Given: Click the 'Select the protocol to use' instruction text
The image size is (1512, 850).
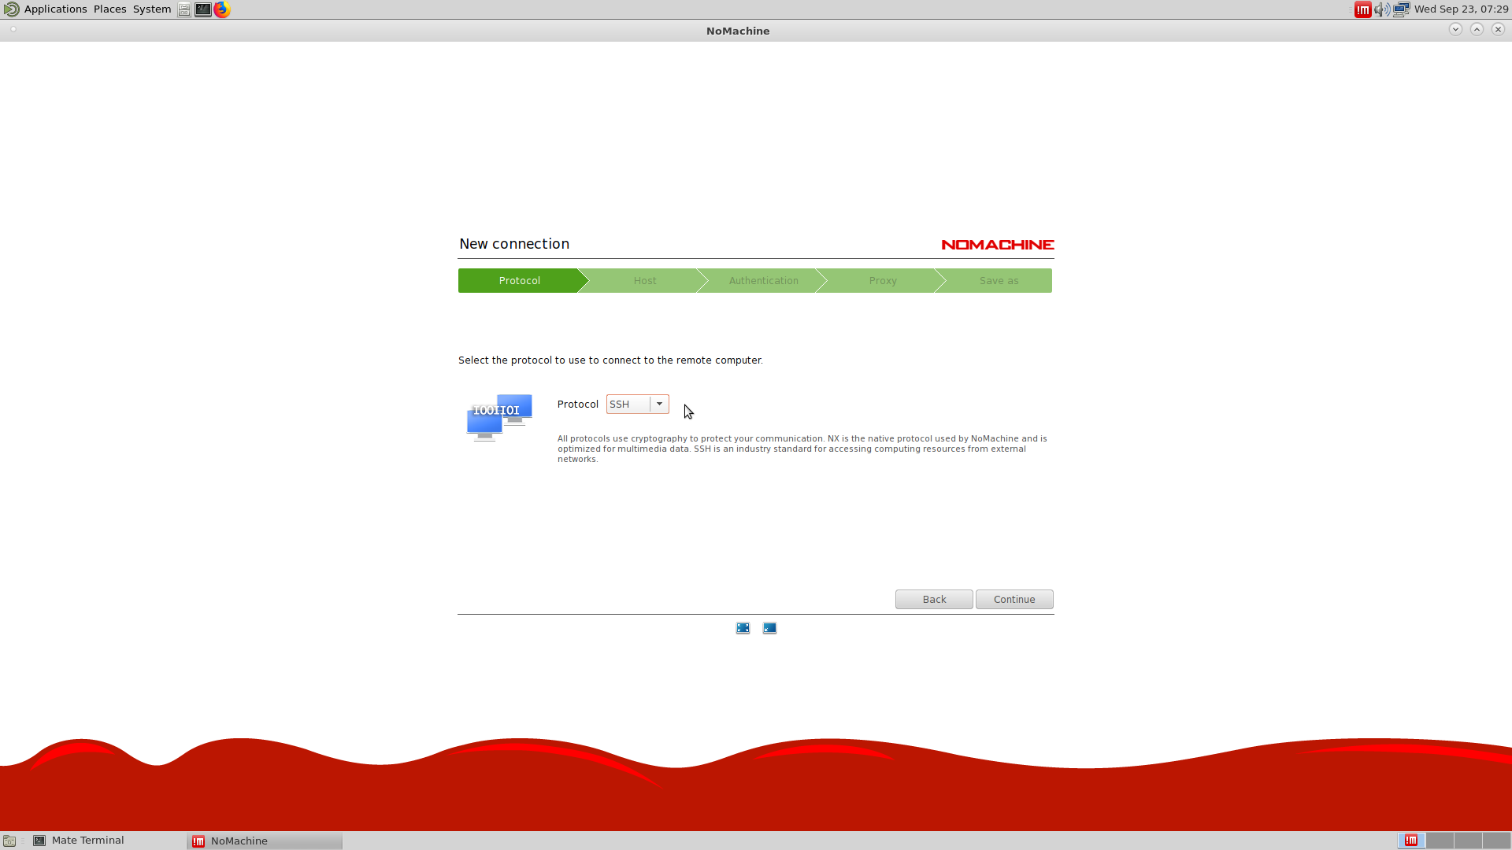Looking at the screenshot, I should (x=610, y=360).
